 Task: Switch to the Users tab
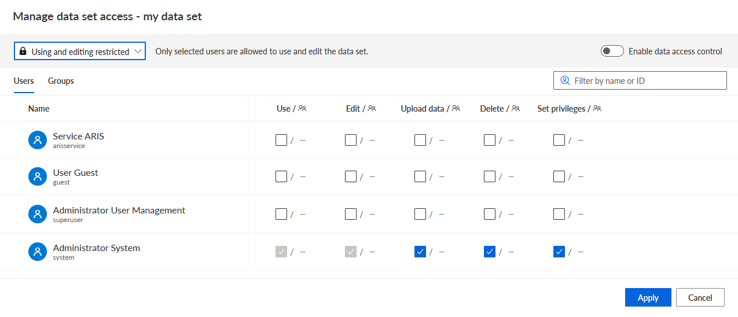point(24,81)
